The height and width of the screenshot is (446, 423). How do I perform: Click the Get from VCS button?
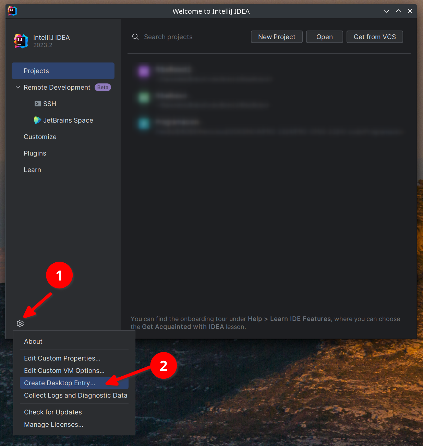374,36
